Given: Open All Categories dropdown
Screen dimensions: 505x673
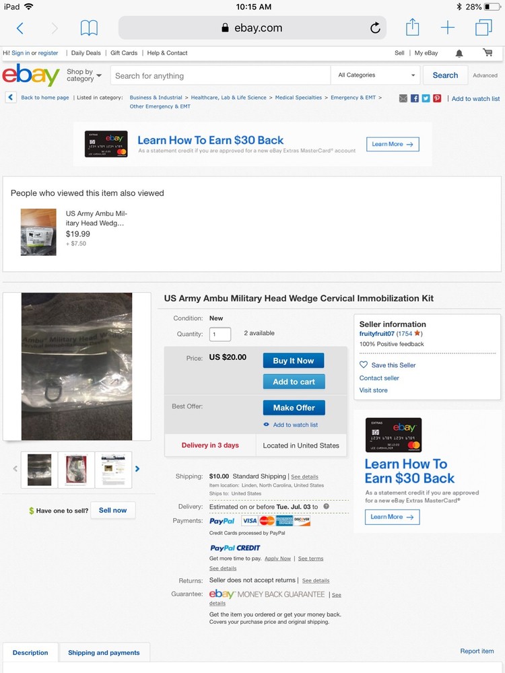Looking at the screenshot, I should (376, 75).
